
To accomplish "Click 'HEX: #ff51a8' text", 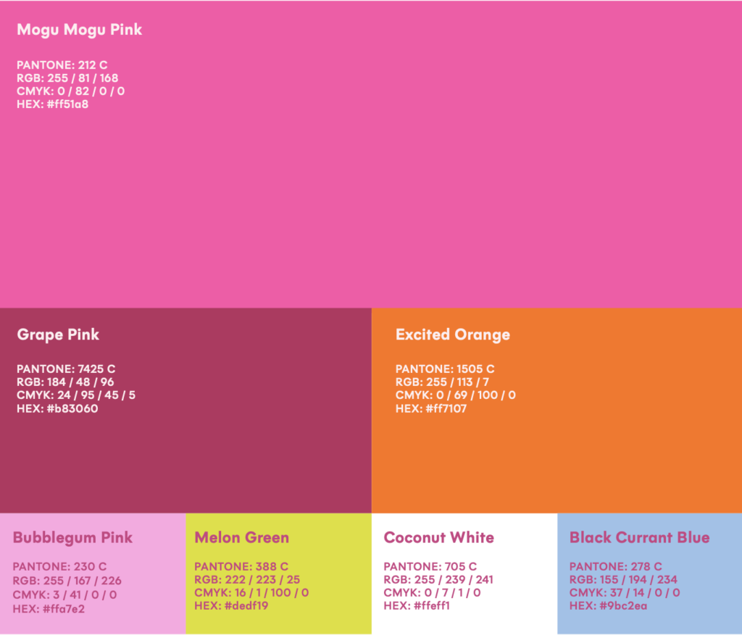I will pos(52,104).
